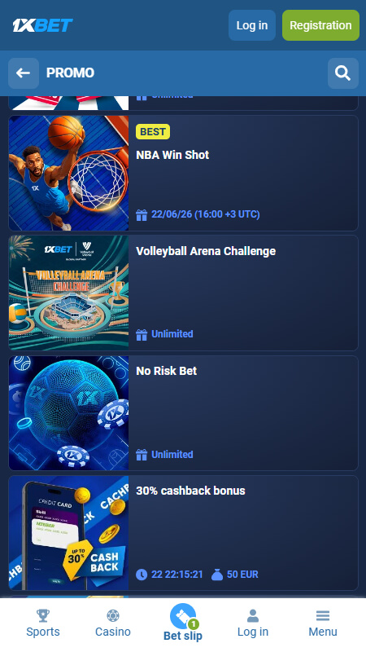This screenshot has width=366, height=652.
Task: Click the BEST badge on NBA promo
Action: pyautogui.click(x=153, y=132)
